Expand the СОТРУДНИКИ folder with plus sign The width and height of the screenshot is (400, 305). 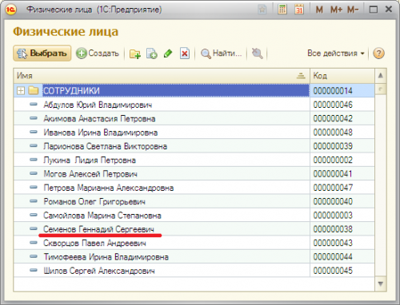pyautogui.click(x=21, y=91)
